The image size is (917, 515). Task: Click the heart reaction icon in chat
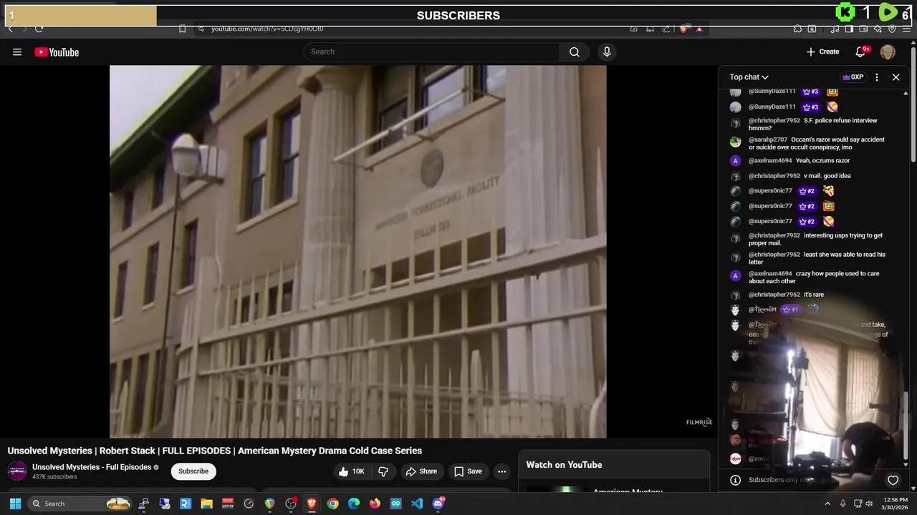coord(893,480)
